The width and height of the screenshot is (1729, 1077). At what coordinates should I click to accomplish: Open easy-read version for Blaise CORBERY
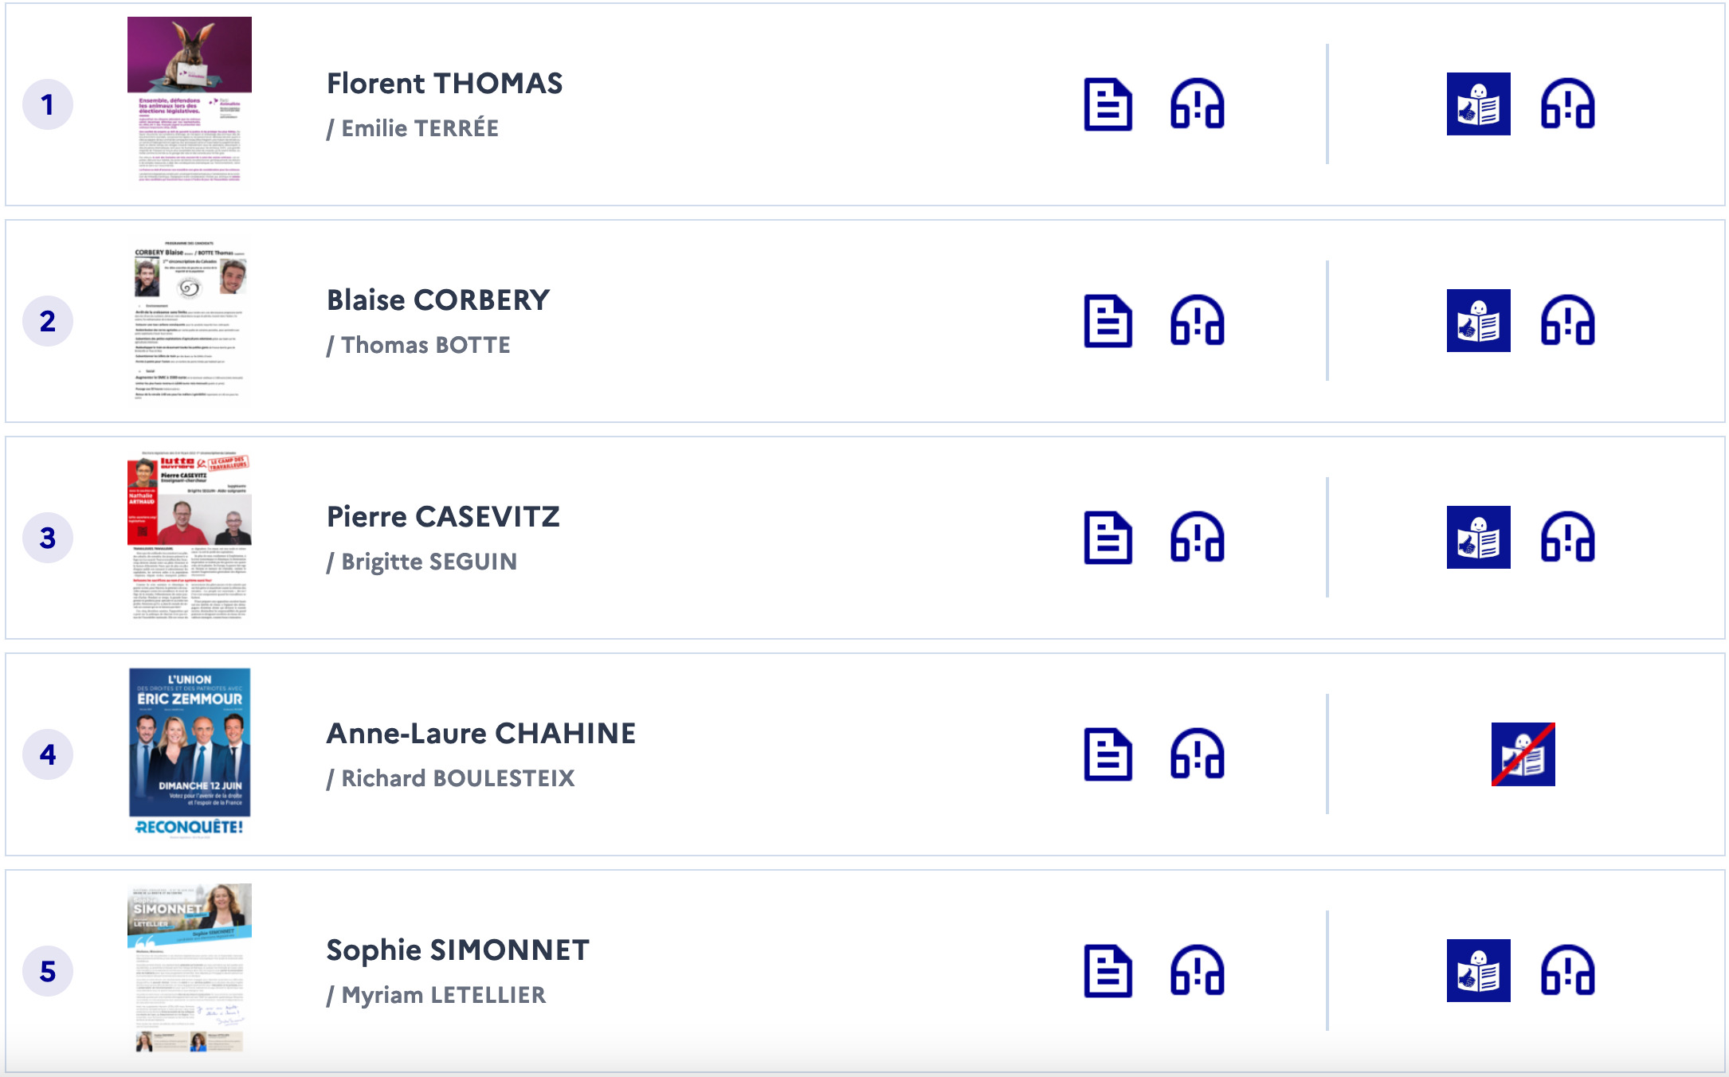point(1478,321)
